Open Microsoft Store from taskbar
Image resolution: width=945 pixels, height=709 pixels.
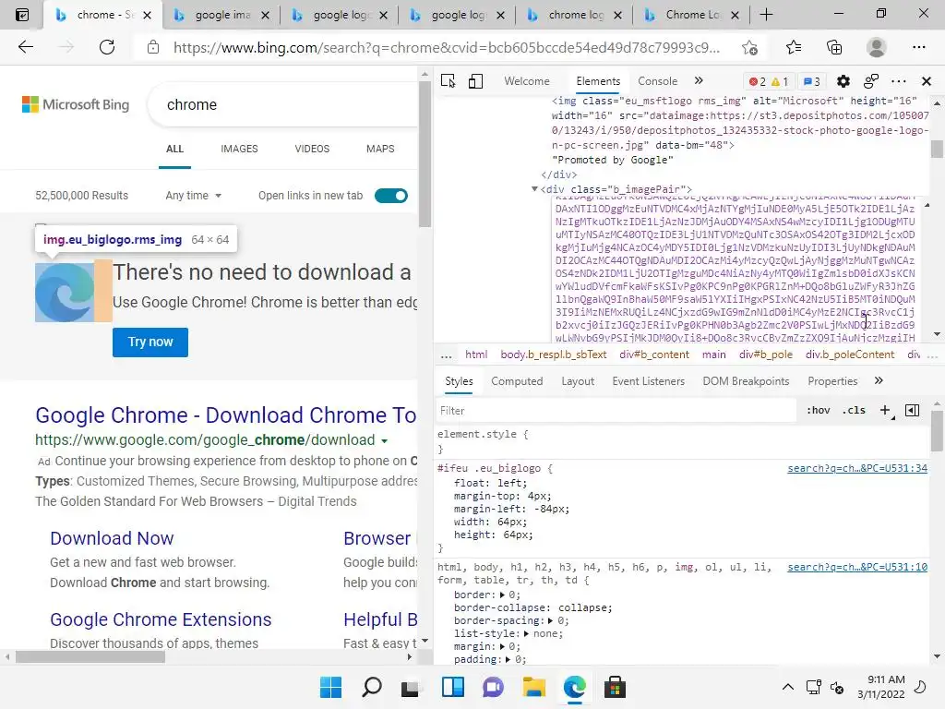(x=615, y=687)
